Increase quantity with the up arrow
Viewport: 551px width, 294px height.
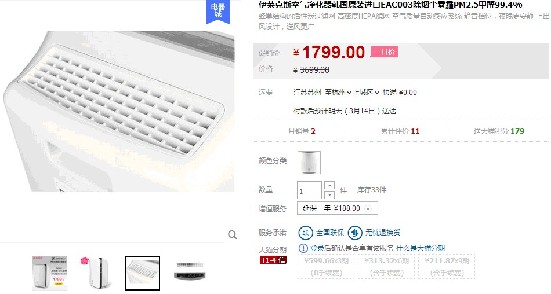click(x=329, y=185)
